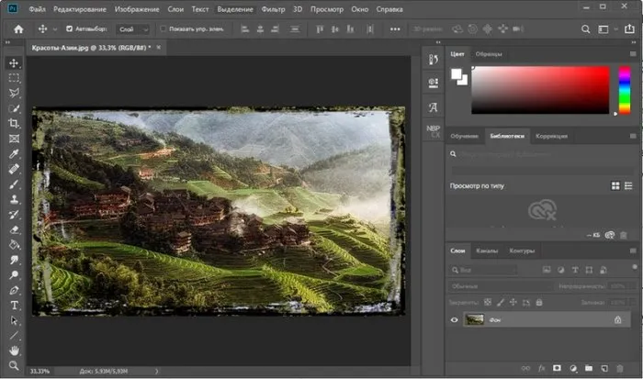This screenshot has width=643, height=379.
Task: Select the Clone Stamp tool
Action: click(x=14, y=199)
